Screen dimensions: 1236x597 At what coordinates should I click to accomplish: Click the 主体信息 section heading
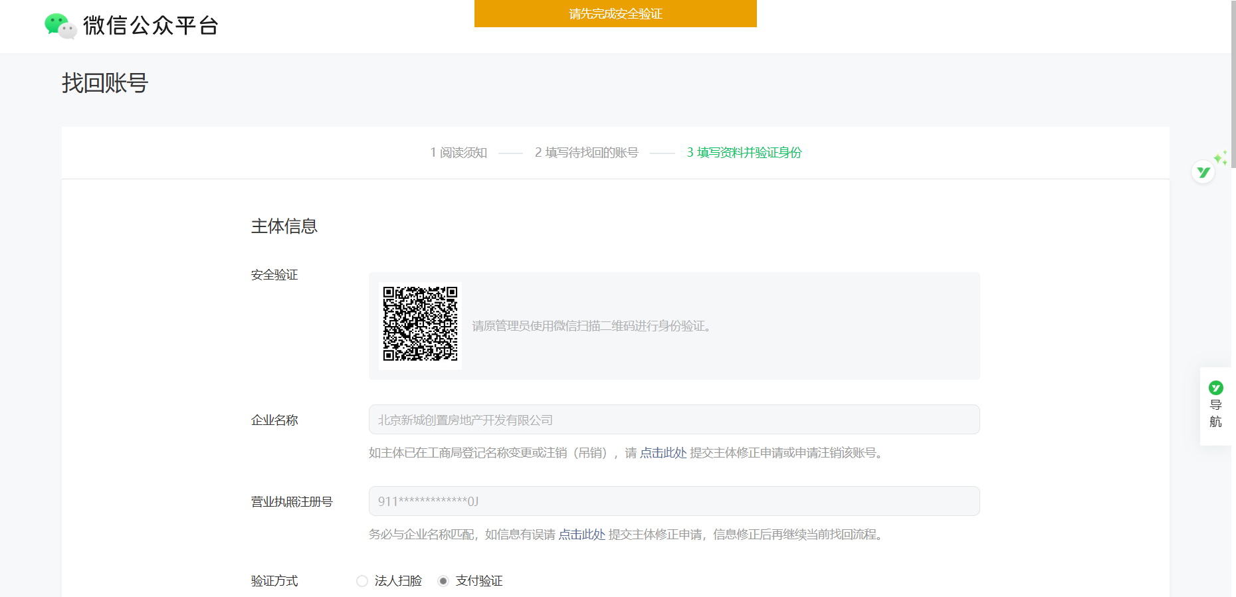[284, 226]
